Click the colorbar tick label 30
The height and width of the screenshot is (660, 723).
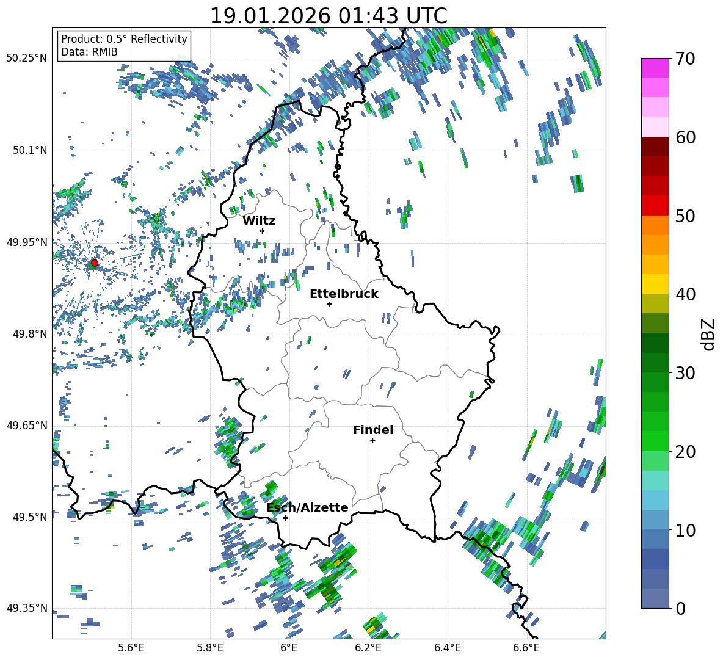(x=685, y=372)
